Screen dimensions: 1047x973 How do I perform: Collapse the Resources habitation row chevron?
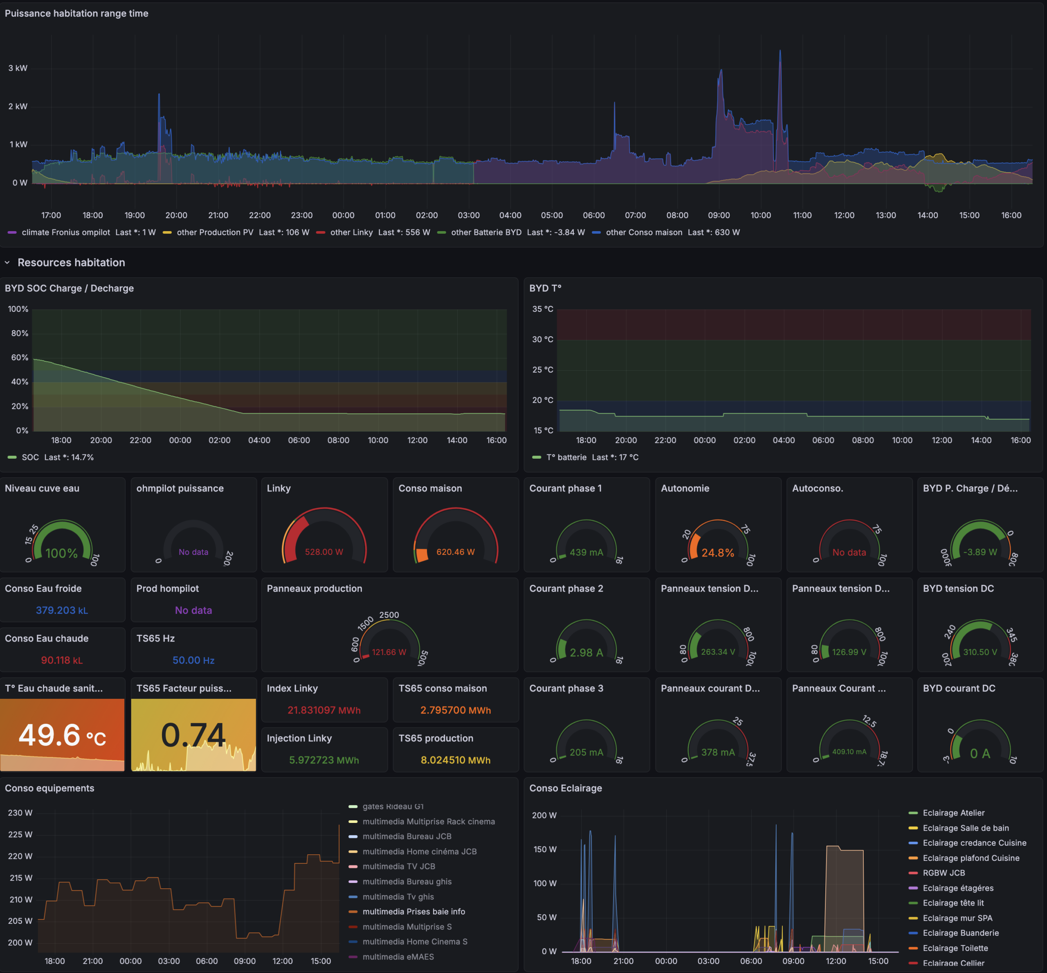7,262
